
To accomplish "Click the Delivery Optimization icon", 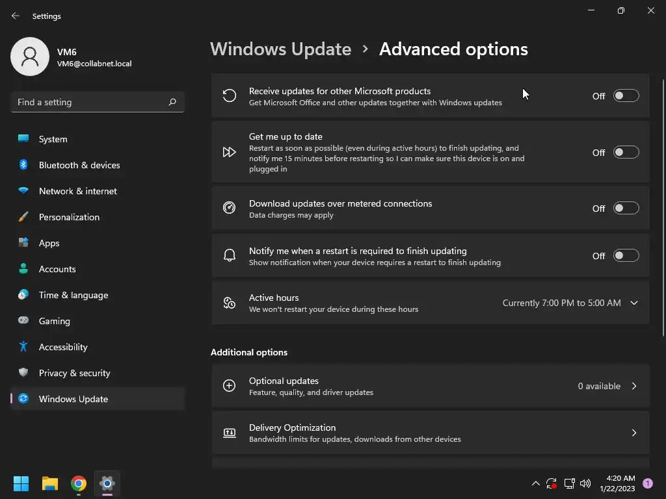I will (230, 433).
